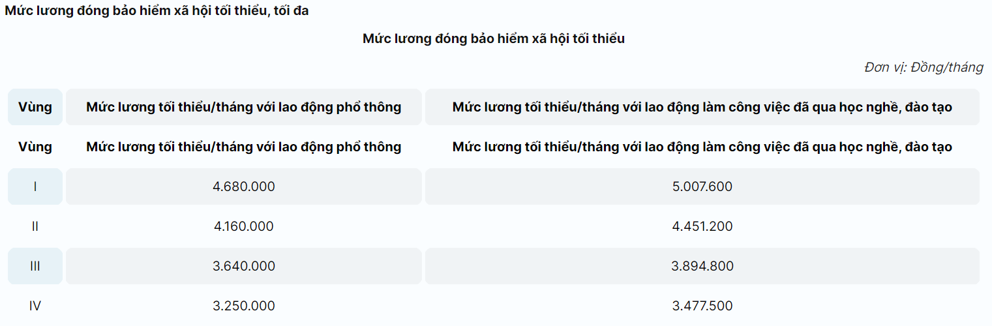Click the Vùng II row label

(x=35, y=226)
